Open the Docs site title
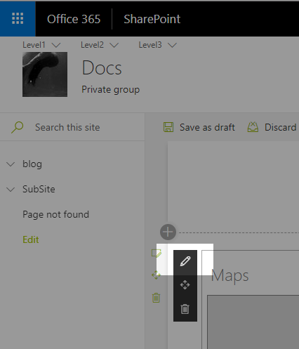299x349 pixels. (102, 67)
